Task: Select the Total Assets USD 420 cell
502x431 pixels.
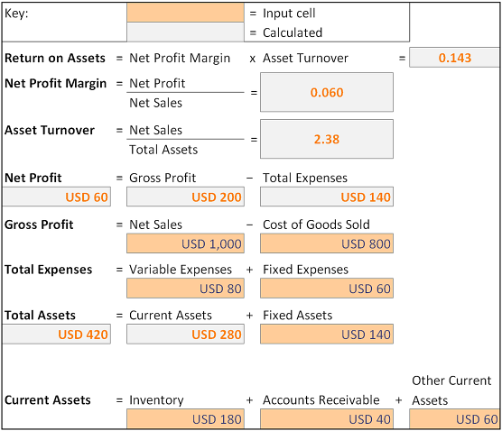Action: [57, 335]
